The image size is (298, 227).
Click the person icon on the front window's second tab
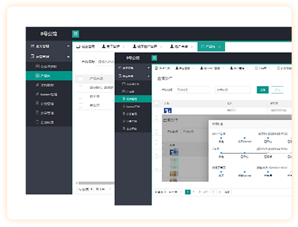point(177,68)
